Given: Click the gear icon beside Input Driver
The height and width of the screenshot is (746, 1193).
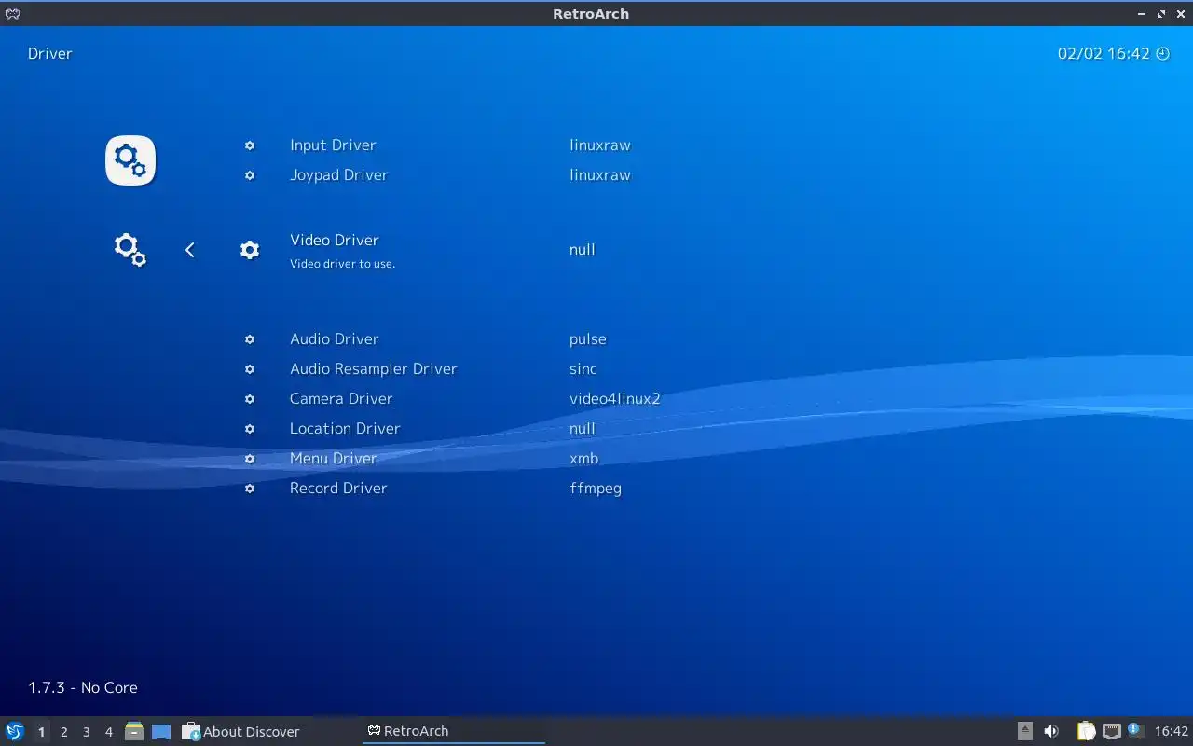Looking at the screenshot, I should [x=250, y=145].
